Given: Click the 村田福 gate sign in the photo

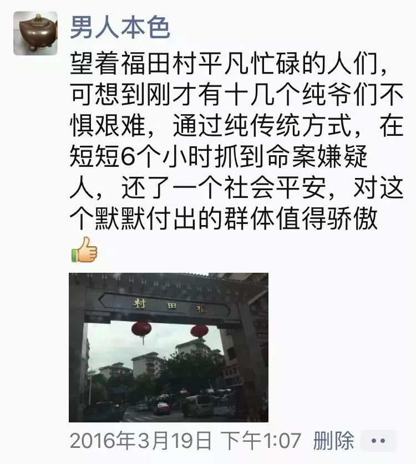Looking at the screenshot, I should (x=164, y=305).
